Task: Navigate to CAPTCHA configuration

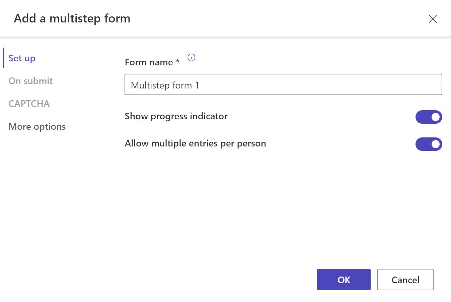Action: tap(29, 104)
